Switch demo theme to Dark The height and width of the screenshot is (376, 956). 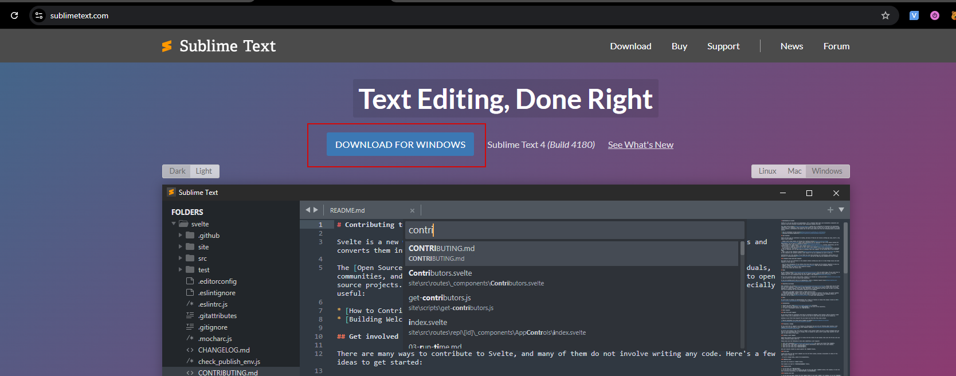click(x=177, y=171)
